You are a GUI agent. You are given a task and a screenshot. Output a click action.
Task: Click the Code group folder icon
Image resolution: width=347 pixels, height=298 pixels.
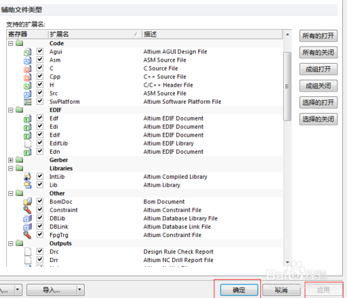point(19,43)
